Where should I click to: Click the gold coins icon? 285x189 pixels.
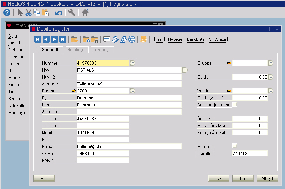(x=144, y=39)
